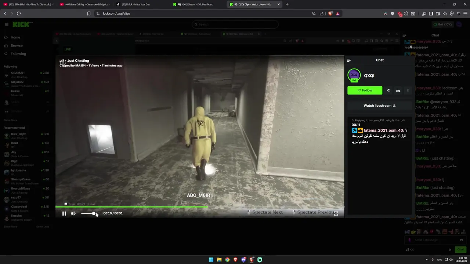The height and width of the screenshot is (264, 470).
Task: Open browser main hamburger menu
Action: (x=465, y=14)
